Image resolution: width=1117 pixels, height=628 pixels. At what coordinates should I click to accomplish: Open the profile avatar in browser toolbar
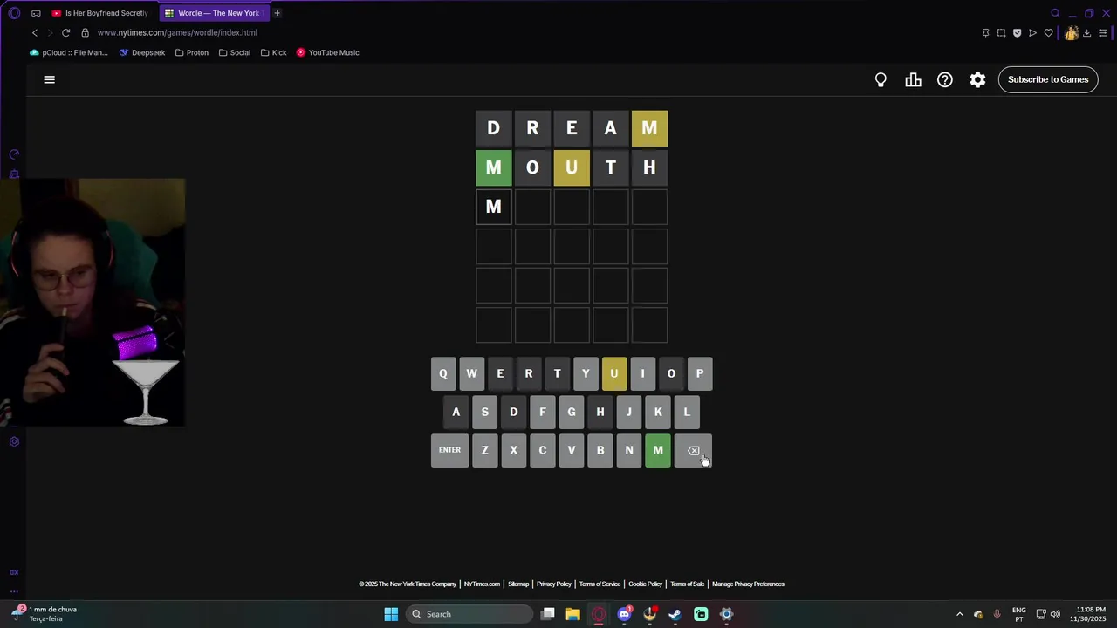click(1071, 33)
